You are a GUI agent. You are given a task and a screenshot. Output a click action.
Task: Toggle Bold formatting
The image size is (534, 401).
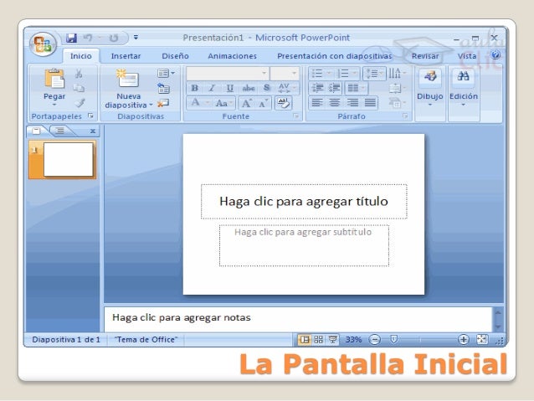[195, 88]
